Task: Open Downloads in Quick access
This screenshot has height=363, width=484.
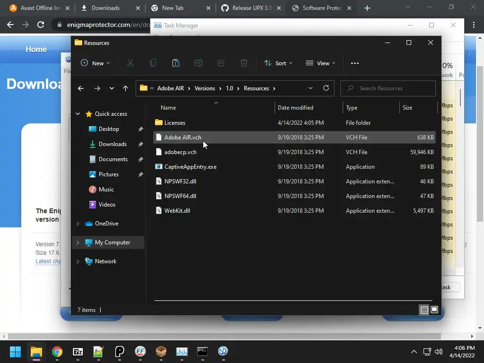Action: coord(112,144)
